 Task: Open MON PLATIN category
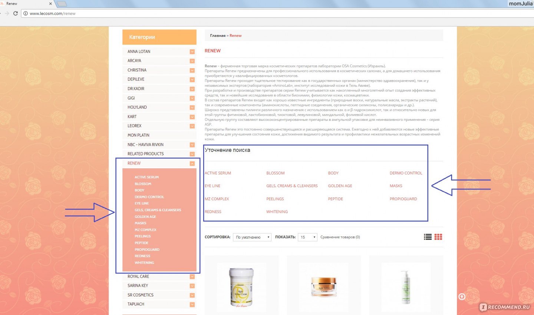tap(138, 135)
